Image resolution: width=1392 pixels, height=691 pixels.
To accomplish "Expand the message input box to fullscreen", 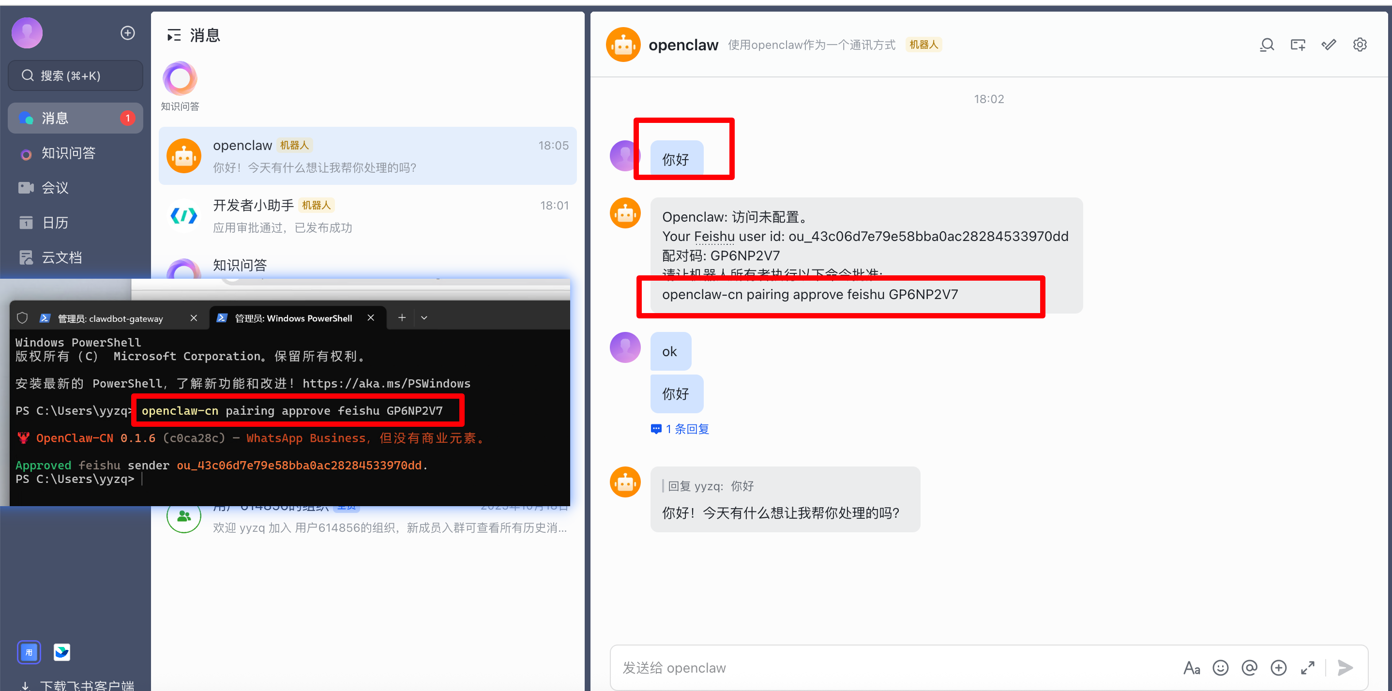I will [1308, 668].
